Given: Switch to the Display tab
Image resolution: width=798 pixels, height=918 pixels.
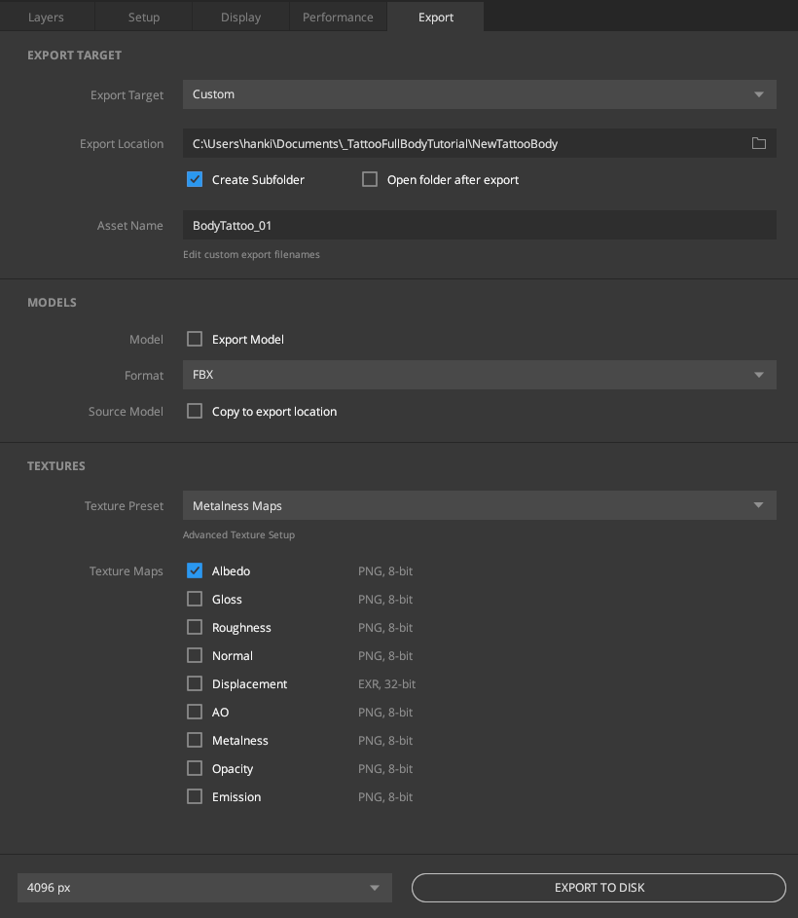Looking at the screenshot, I should click(240, 17).
